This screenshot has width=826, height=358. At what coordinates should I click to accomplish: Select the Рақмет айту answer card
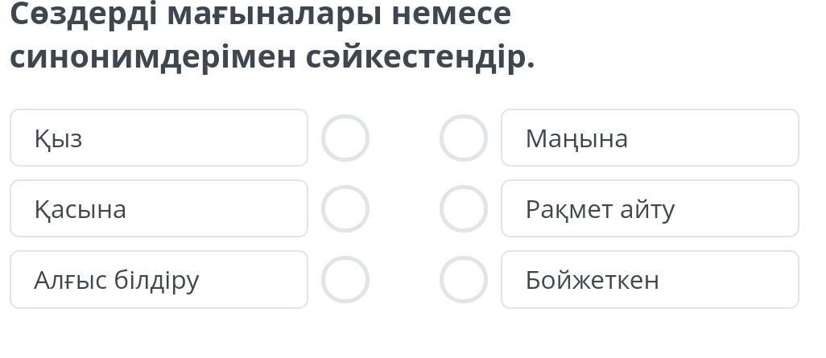650,209
